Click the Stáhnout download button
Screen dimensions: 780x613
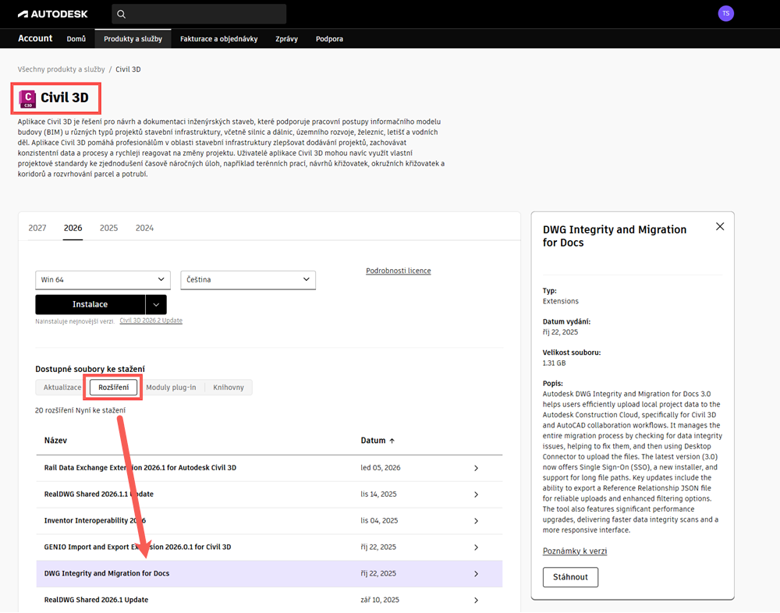(570, 577)
